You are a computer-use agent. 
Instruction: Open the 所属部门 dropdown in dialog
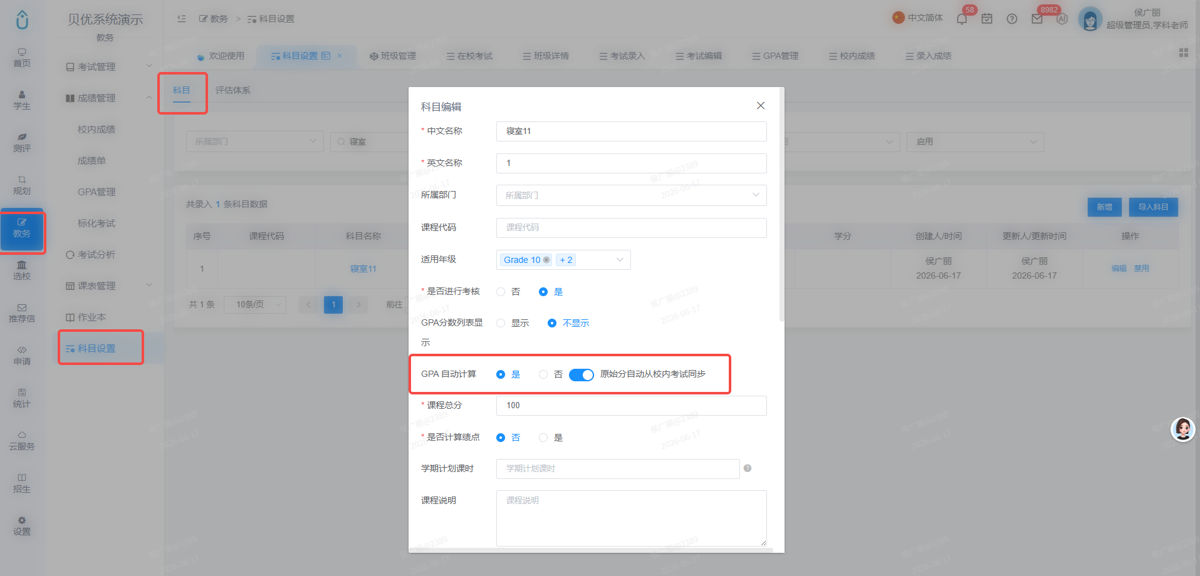pos(632,195)
